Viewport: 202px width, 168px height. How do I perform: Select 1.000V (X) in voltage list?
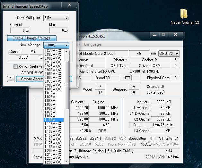point(54,89)
